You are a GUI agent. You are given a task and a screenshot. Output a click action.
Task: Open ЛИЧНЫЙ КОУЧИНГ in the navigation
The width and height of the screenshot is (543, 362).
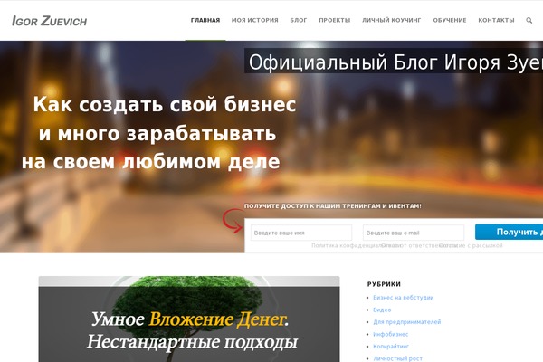(392, 20)
